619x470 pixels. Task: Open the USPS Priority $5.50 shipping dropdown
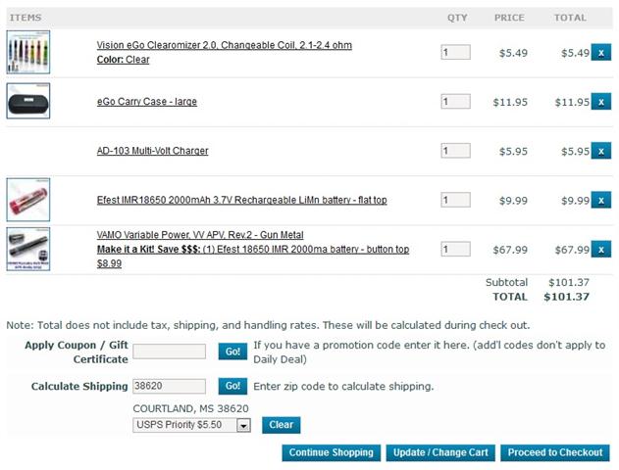[x=192, y=425]
